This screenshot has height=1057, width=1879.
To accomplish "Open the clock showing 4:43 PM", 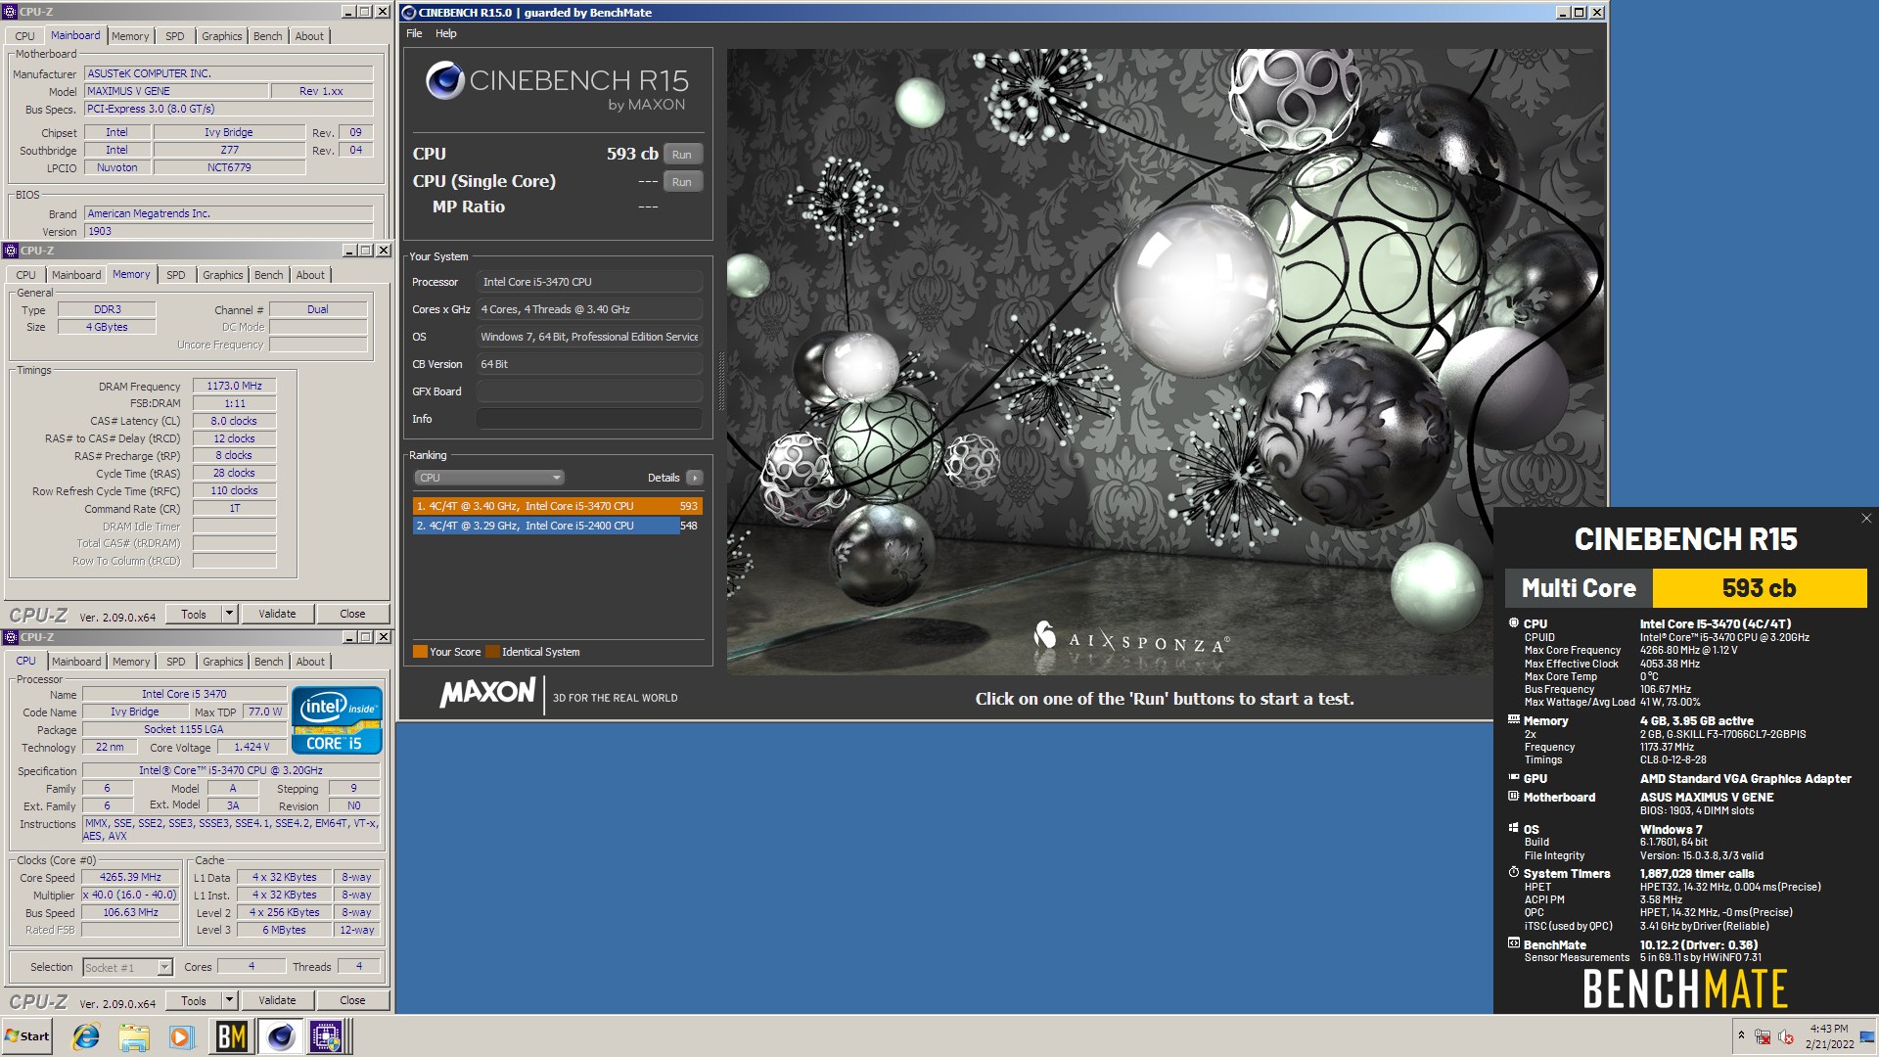I will click(1829, 1036).
